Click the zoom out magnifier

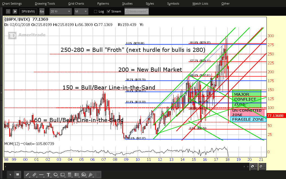[x=262, y=167]
